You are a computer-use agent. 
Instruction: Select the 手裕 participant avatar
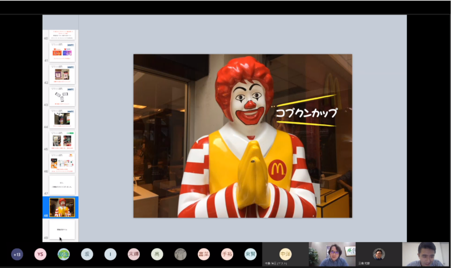227,254
